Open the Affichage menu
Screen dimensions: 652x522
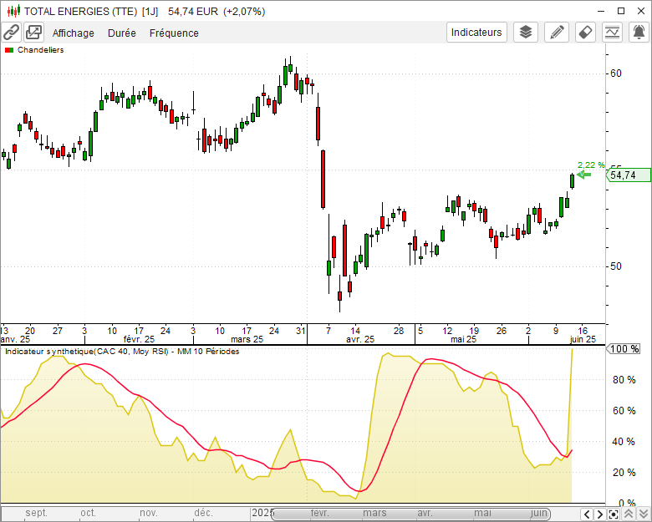pos(74,33)
